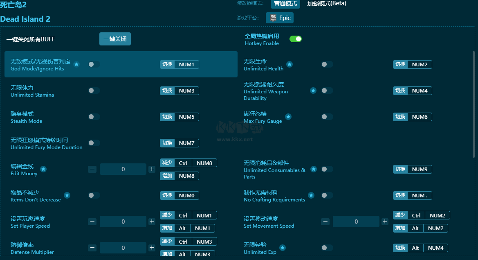Choose the Epic game platform button
The height and width of the screenshot is (260, 478).
280,18
